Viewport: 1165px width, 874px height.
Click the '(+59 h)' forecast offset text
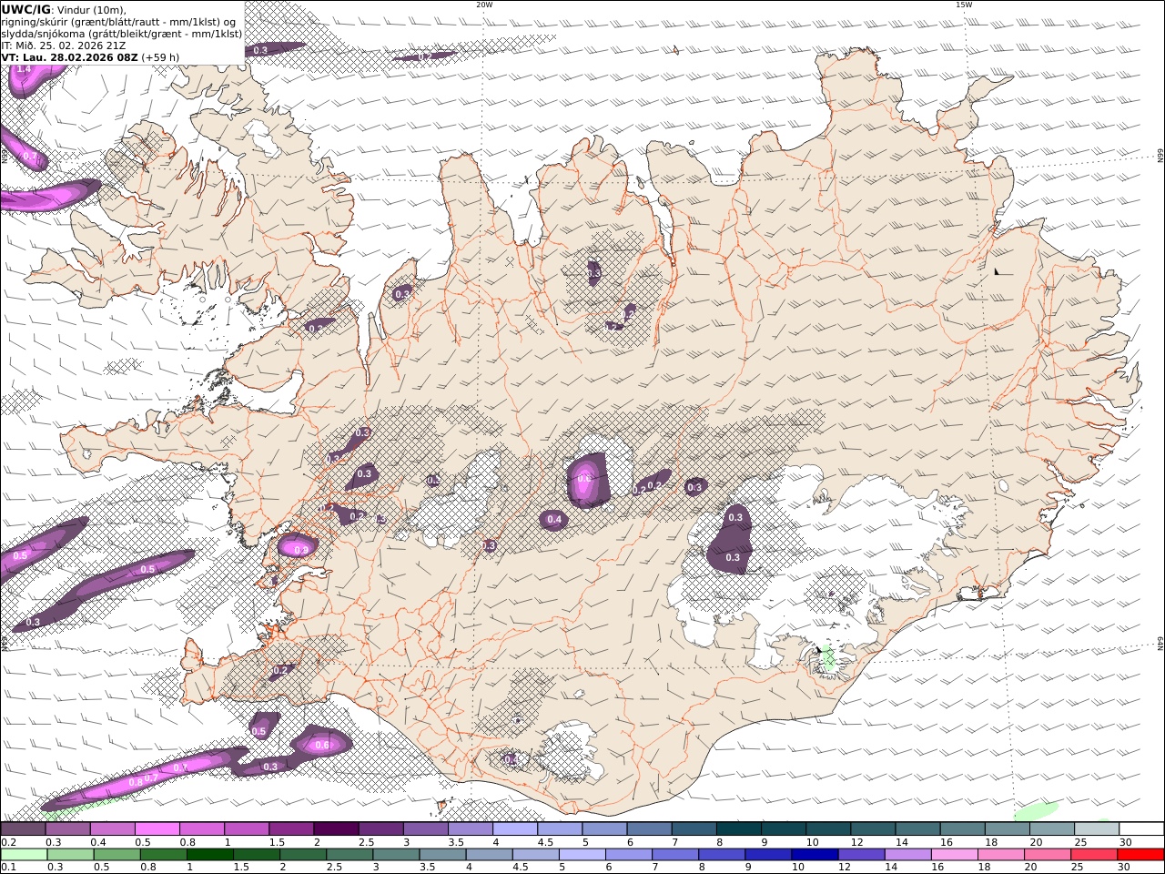160,57
